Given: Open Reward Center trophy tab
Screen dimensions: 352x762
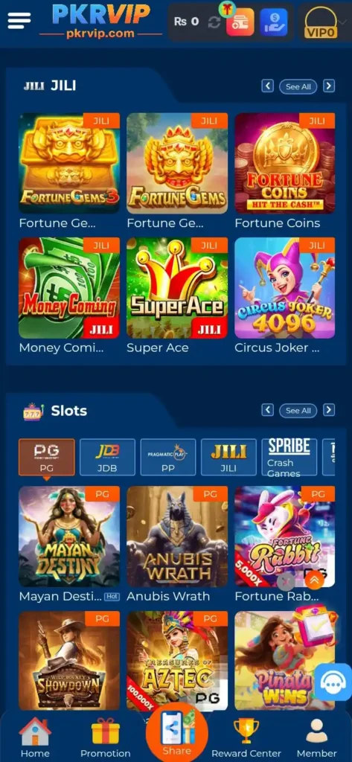Looking at the screenshot, I should tap(246, 737).
